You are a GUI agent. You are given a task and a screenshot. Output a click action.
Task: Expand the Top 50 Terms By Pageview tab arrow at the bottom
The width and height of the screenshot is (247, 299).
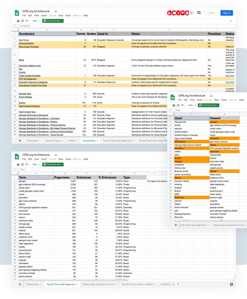[77, 284]
